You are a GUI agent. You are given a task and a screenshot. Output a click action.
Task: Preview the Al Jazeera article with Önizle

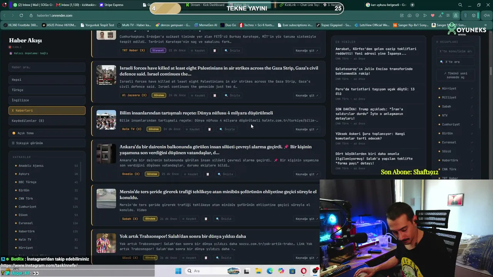233,95
